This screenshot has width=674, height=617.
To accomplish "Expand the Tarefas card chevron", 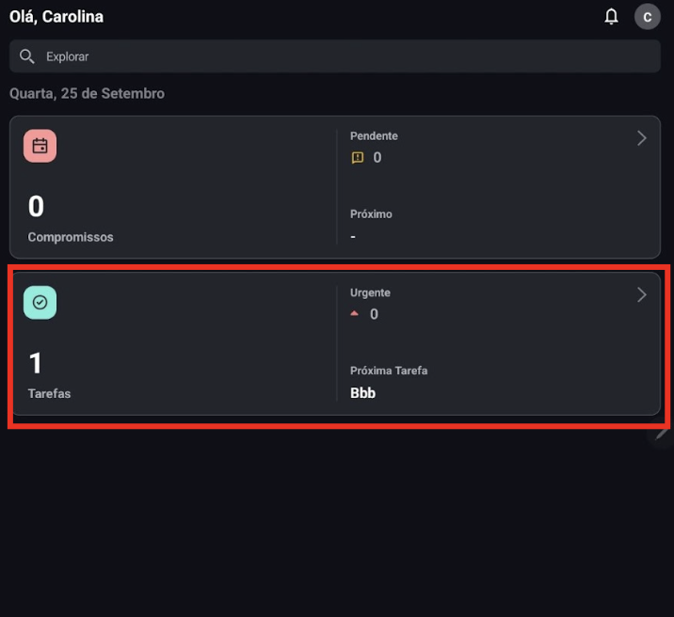I will [x=642, y=295].
